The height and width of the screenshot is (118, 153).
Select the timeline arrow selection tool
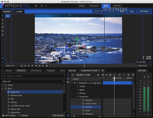pyautogui.click(x=68, y=75)
